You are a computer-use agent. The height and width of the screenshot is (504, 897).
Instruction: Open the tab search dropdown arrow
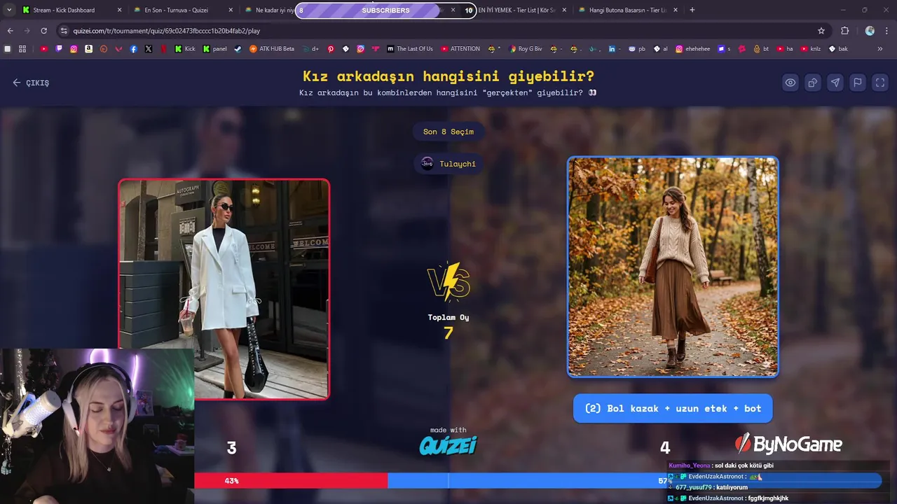(x=9, y=10)
